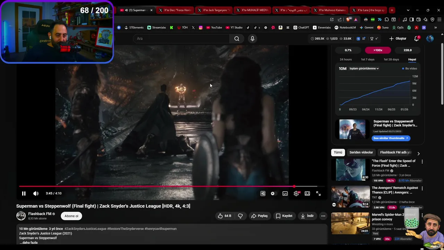The width and height of the screenshot is (444, 250).
Task: Show more filter chips with right arrow
Action: (418, 153)
